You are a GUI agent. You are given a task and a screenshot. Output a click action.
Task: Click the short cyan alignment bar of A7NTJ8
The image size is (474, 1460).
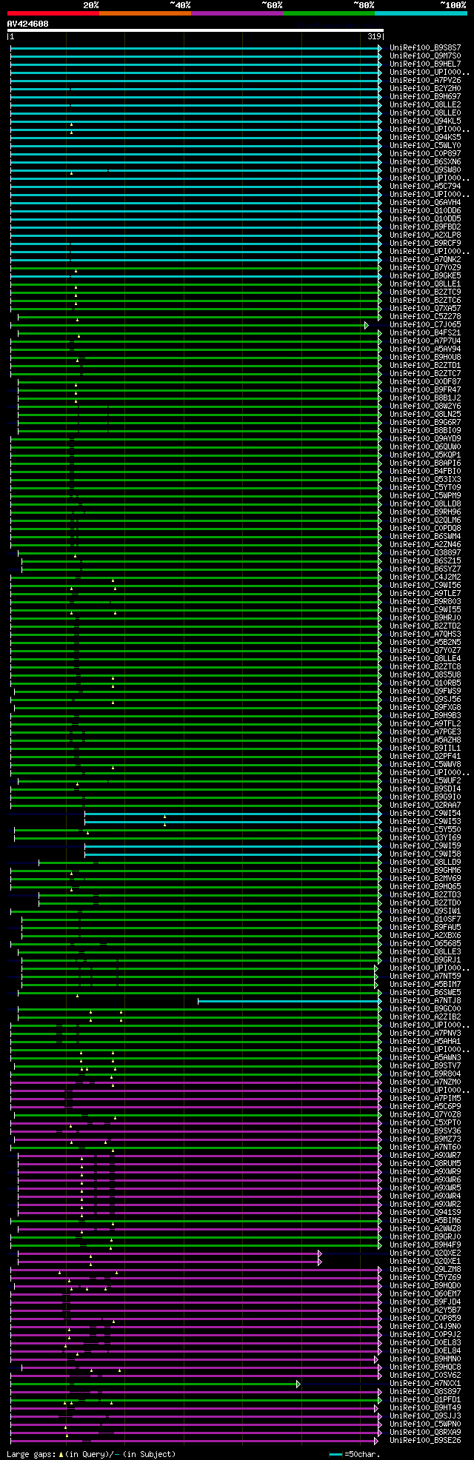(x=288, y=1000)
